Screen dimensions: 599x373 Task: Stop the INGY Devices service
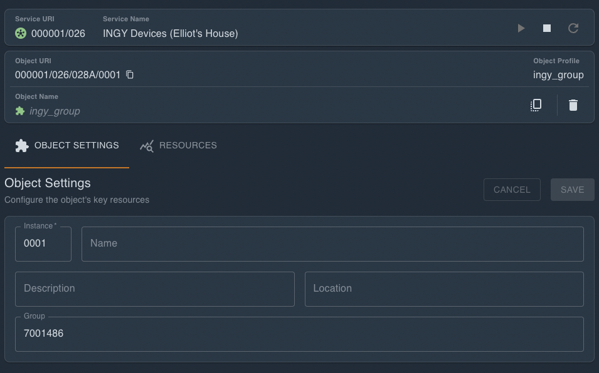[547, 28]
